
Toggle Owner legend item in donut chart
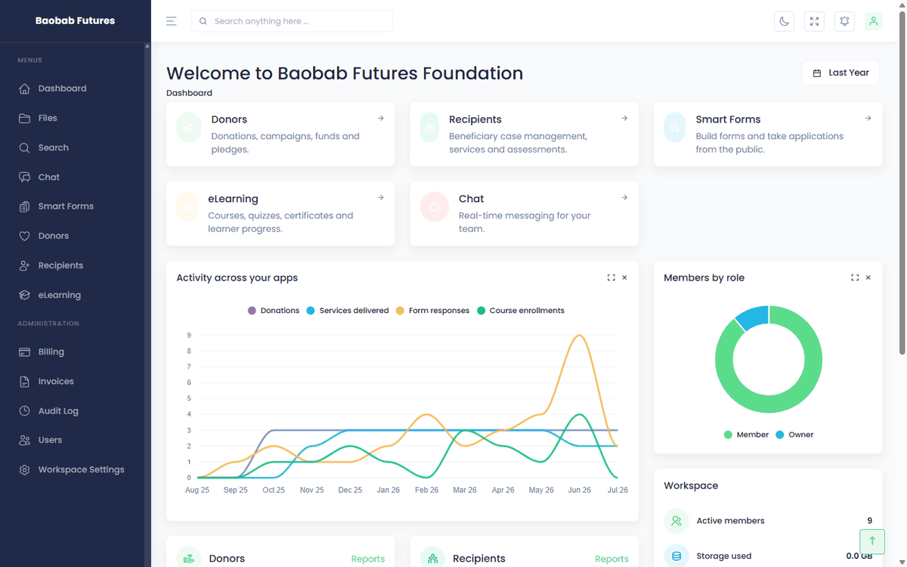point(794,435)
